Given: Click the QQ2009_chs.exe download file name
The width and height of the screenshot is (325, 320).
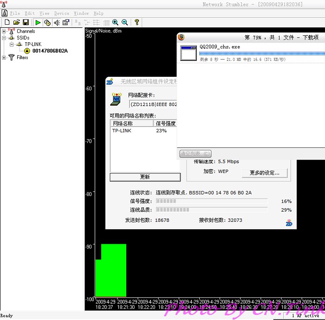Looking at the screenshot, I should [220, 47].
